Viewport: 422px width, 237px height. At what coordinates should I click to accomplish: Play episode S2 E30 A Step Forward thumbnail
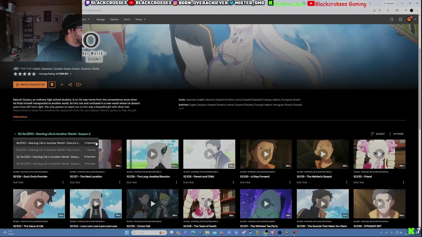tap(266, 154)
